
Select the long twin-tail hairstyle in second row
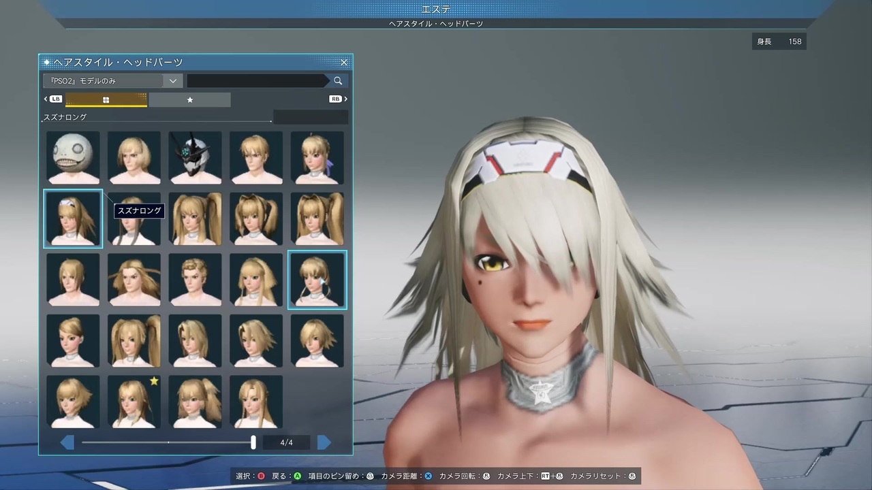point(195,218)
